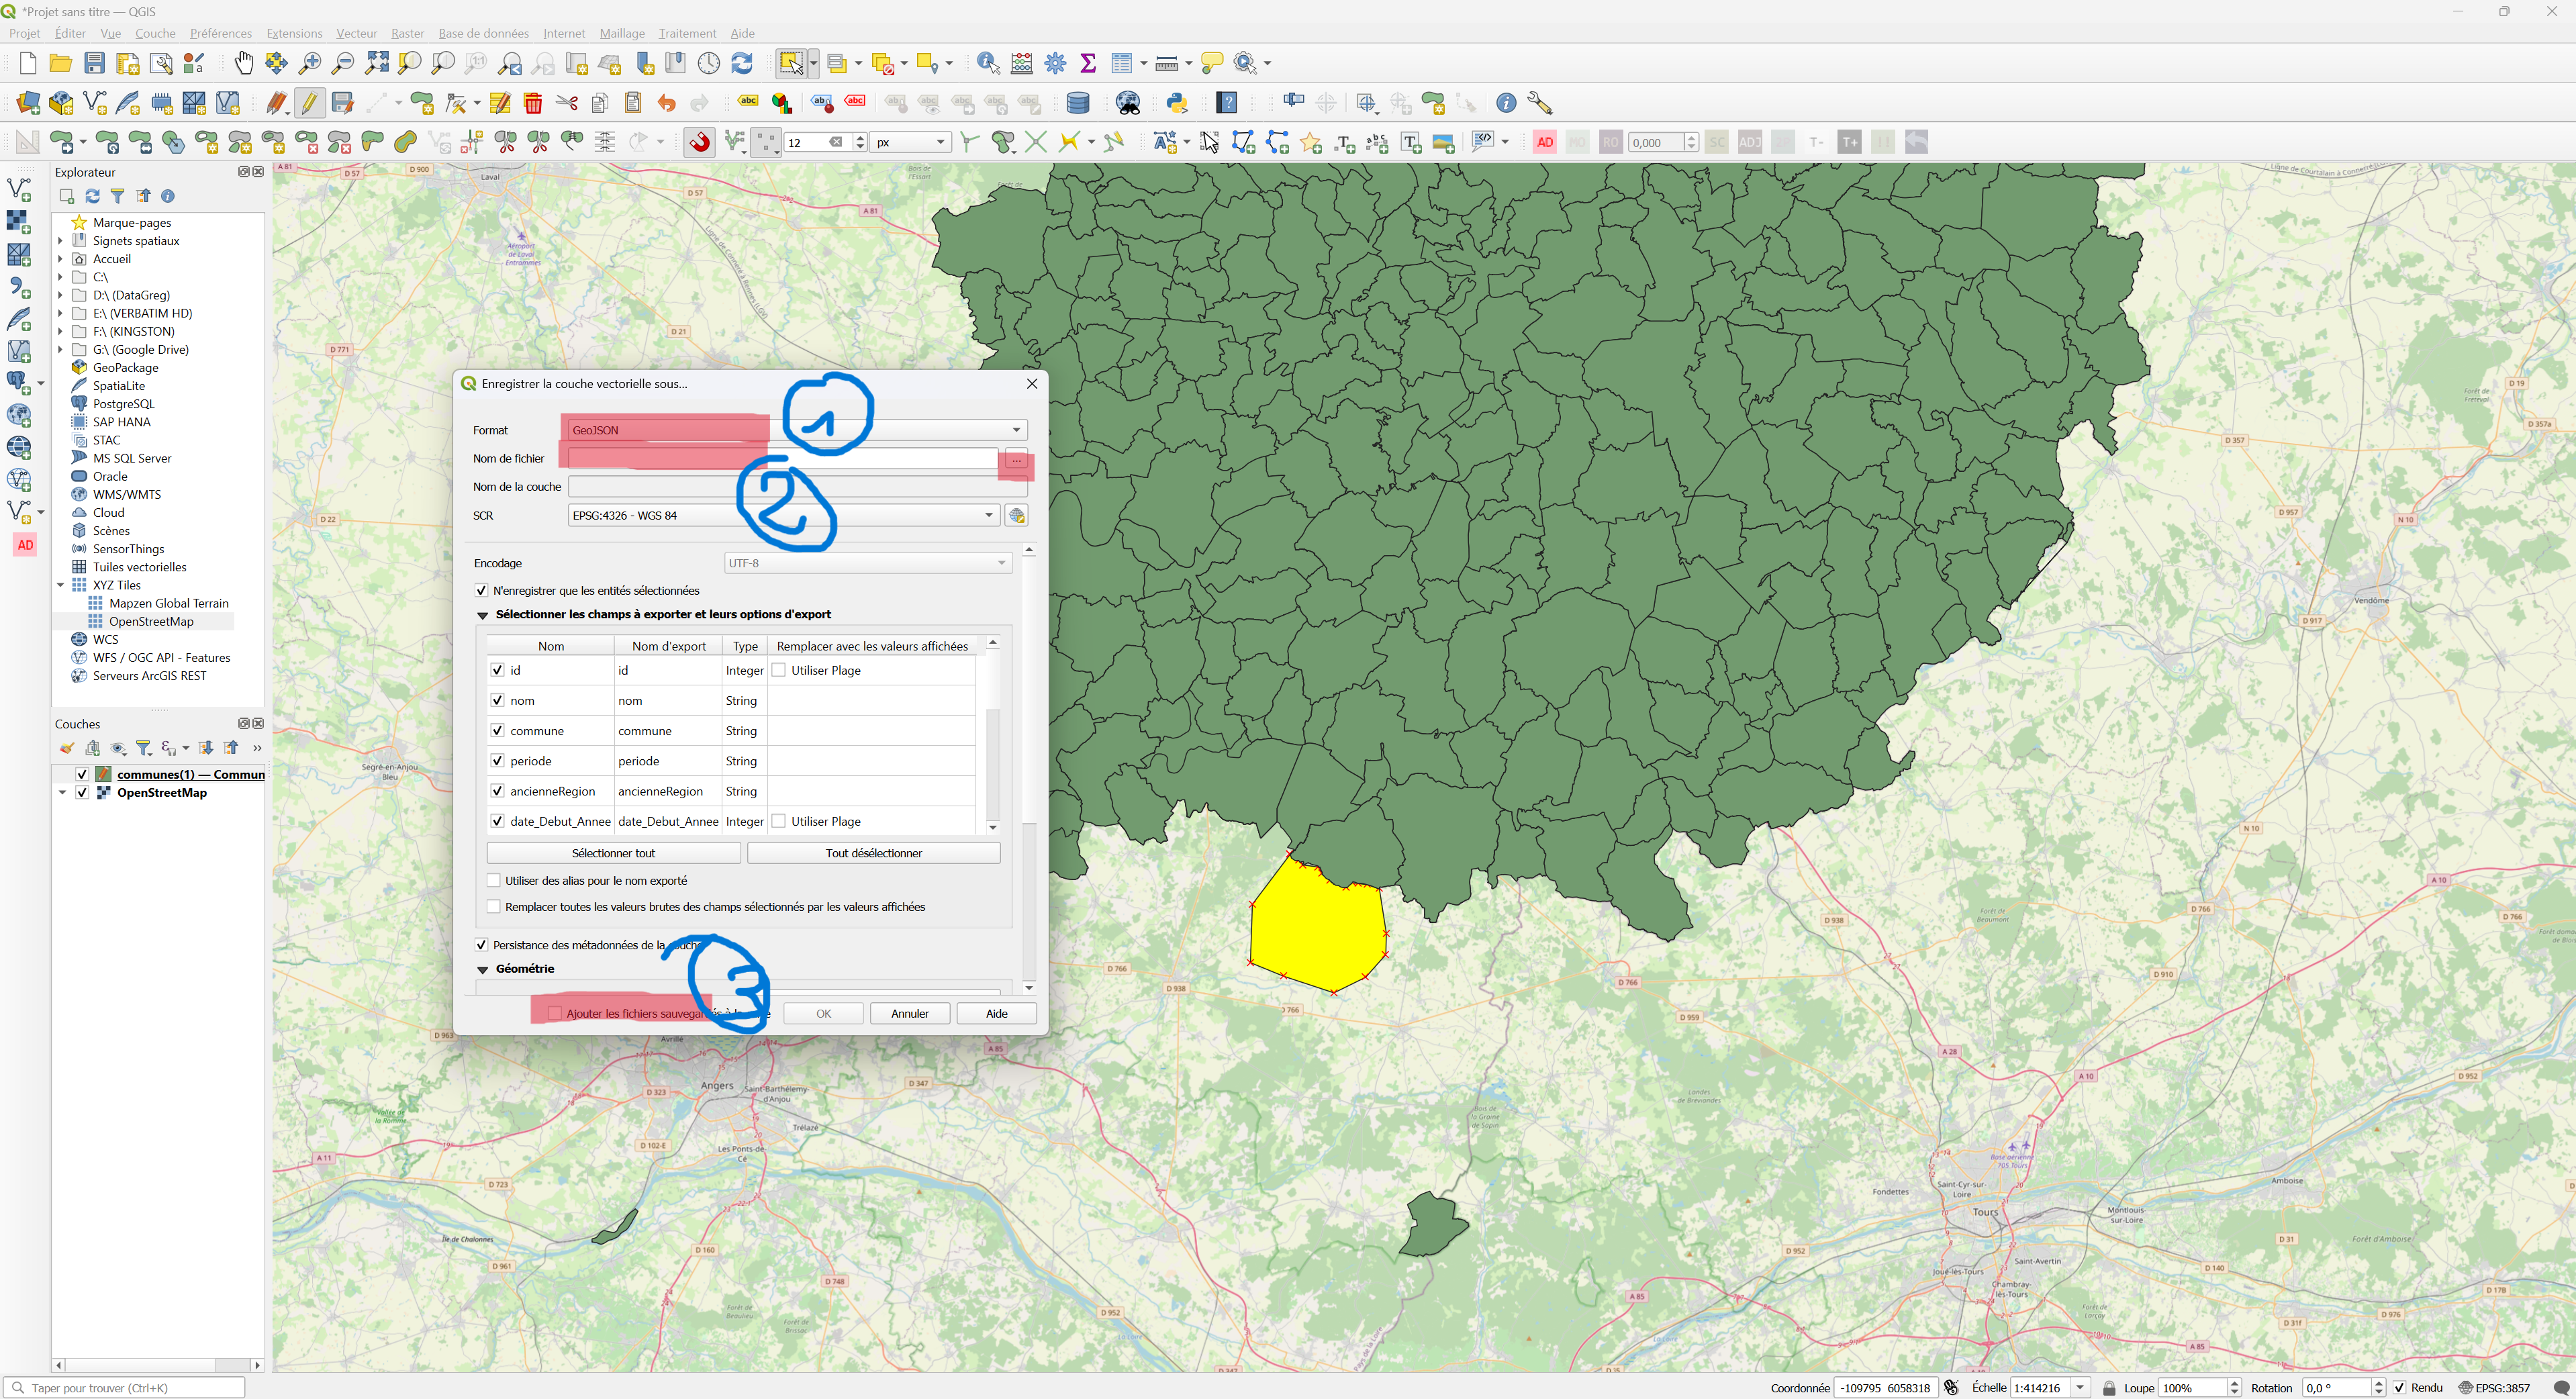
Task: Click the 'Tout désélectionner' button
Action: [873, 853]
